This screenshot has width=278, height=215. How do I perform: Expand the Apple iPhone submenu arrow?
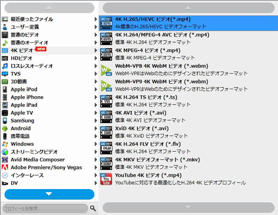click(x=96, y=97)
